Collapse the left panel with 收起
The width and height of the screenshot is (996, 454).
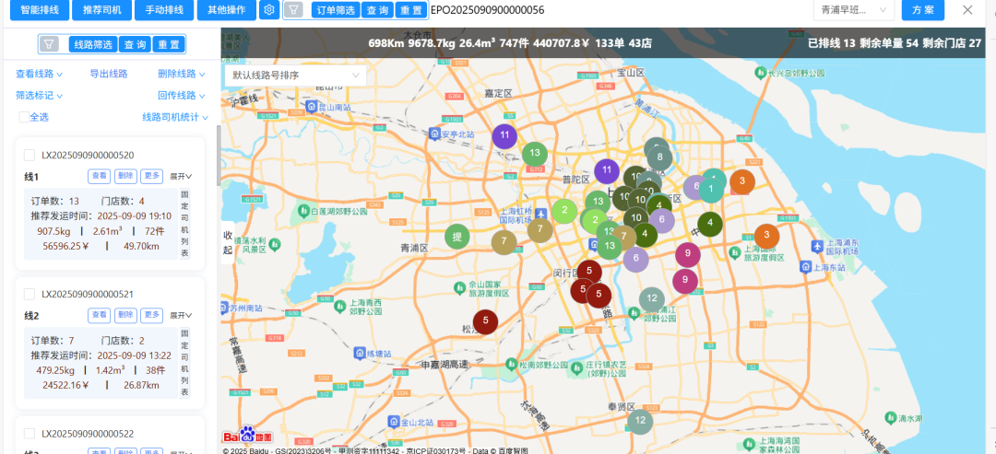point(228,242)
